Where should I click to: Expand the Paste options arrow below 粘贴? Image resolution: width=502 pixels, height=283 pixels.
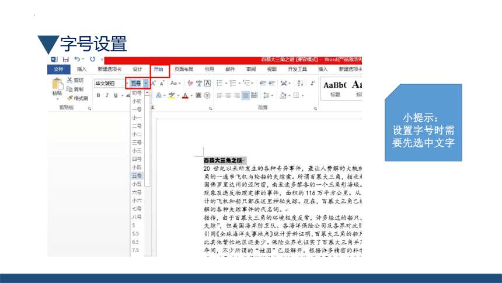tap(57, 99)
